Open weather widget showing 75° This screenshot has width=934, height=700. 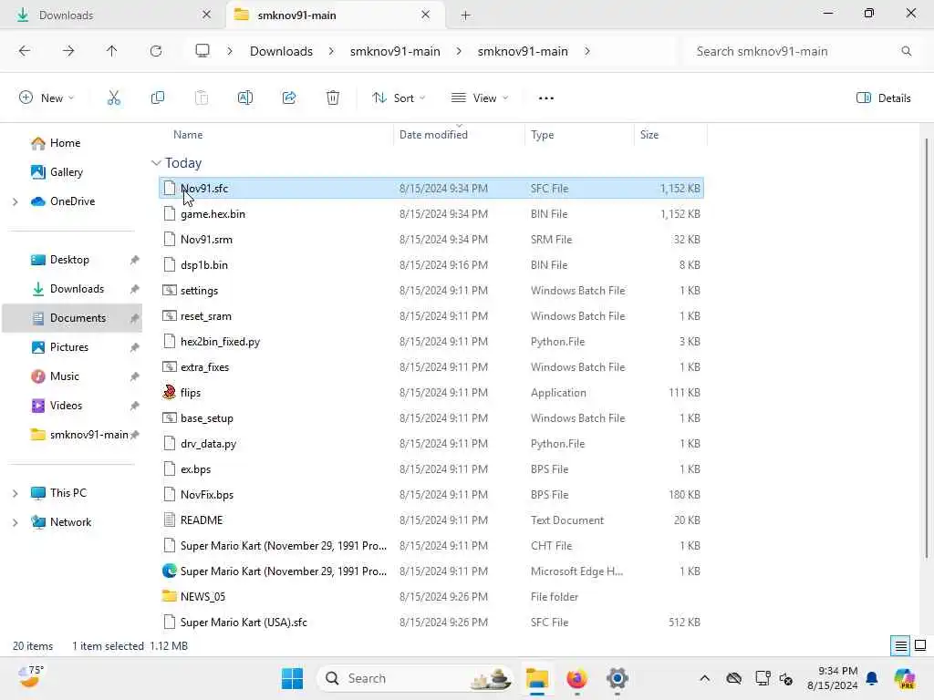[x=30, y=677]
